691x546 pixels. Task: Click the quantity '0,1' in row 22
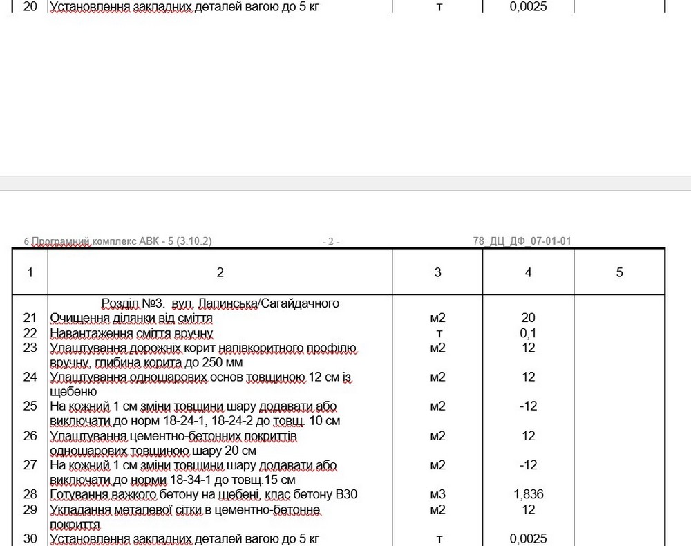(x=528, y=333)
